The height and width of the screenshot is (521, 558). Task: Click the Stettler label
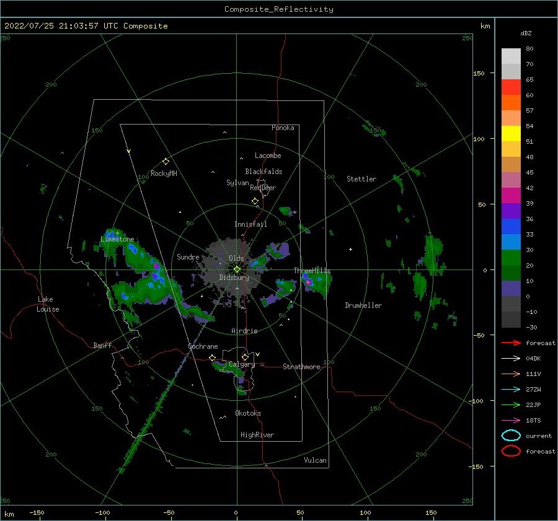[x=361, y=179]
